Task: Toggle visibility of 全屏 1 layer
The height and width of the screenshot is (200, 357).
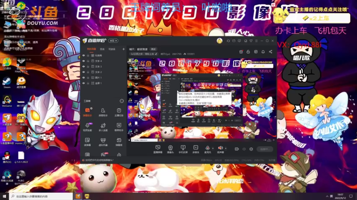Action: pyautogui.click(x=84, y=83)
